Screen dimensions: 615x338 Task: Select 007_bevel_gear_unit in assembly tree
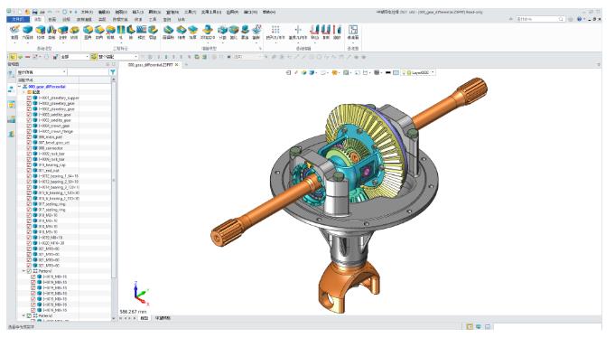coord(54,143)
